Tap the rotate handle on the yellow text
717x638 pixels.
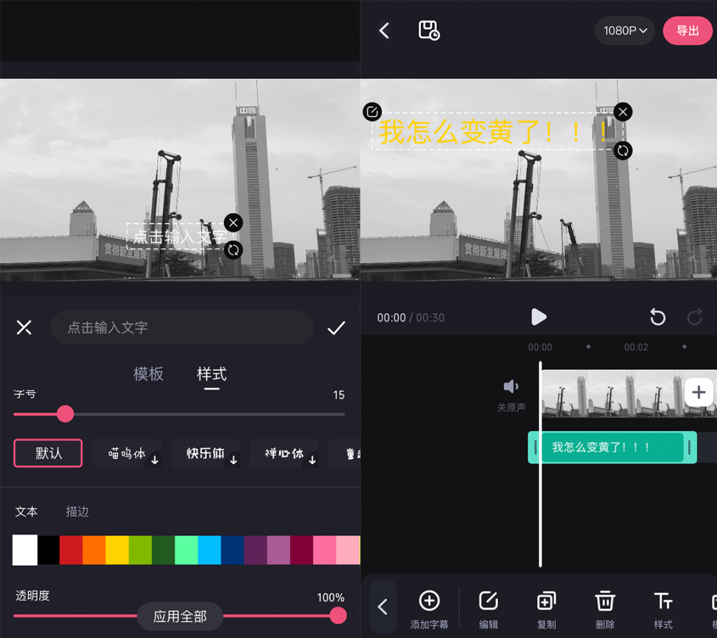coord(623,151)
